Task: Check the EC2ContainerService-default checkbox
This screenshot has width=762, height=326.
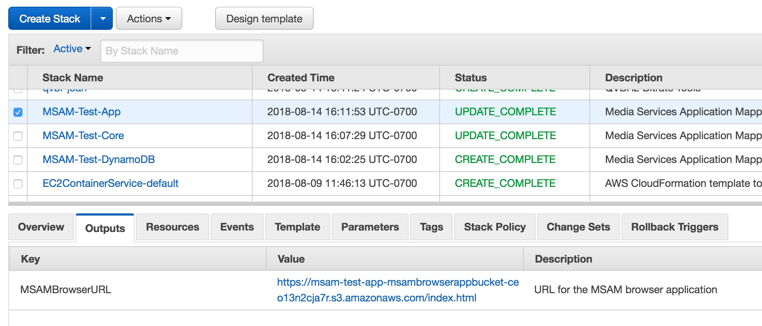Action: coord(18,184)
